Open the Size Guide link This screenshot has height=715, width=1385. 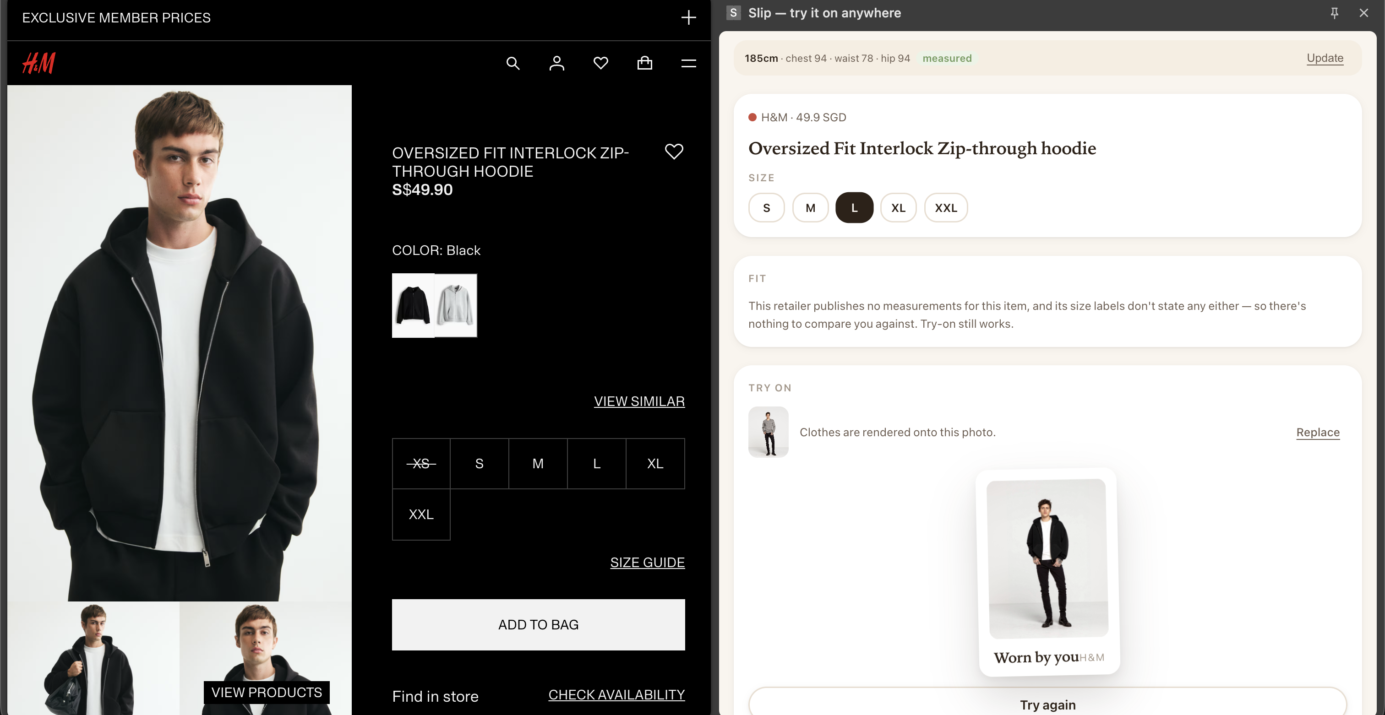pyautogui.click(x=647, y=563)
